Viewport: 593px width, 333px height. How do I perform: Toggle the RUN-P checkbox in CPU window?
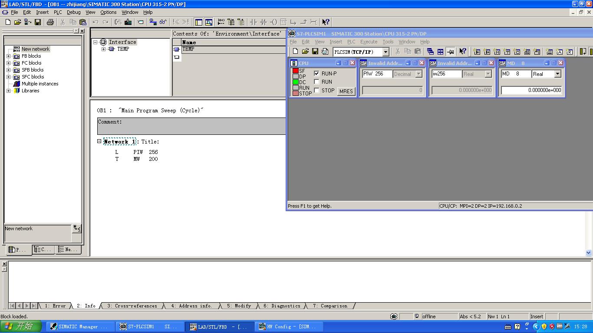click(316, 74)
